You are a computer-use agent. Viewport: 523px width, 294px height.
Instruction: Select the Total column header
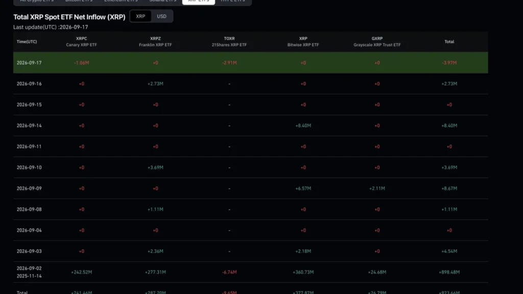click(x=449, y=42)
